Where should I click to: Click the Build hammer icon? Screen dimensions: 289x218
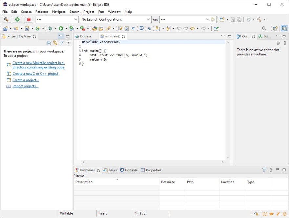pyautogui.click(x=6, y=19)
